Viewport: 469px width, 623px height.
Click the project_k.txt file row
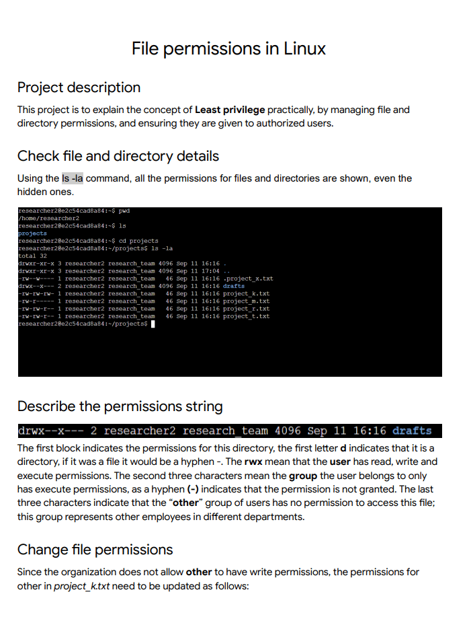(x=144, y=293)
